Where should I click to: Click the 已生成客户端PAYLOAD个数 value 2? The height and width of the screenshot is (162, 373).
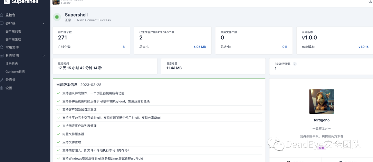(x=141, y=37)
